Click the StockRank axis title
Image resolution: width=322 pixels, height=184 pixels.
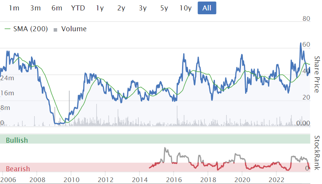point(317,153)
